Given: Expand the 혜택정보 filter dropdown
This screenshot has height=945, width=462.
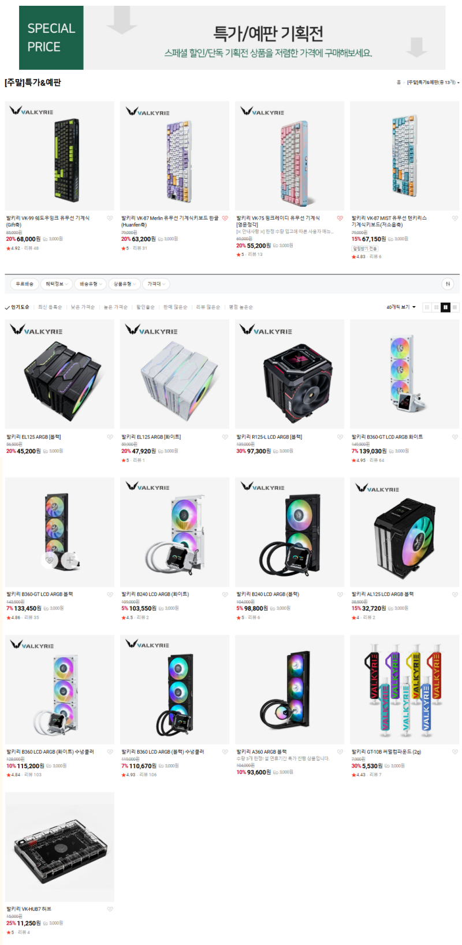Looking at the screenshot, I should pyautogui.click(x=57, y=284).
